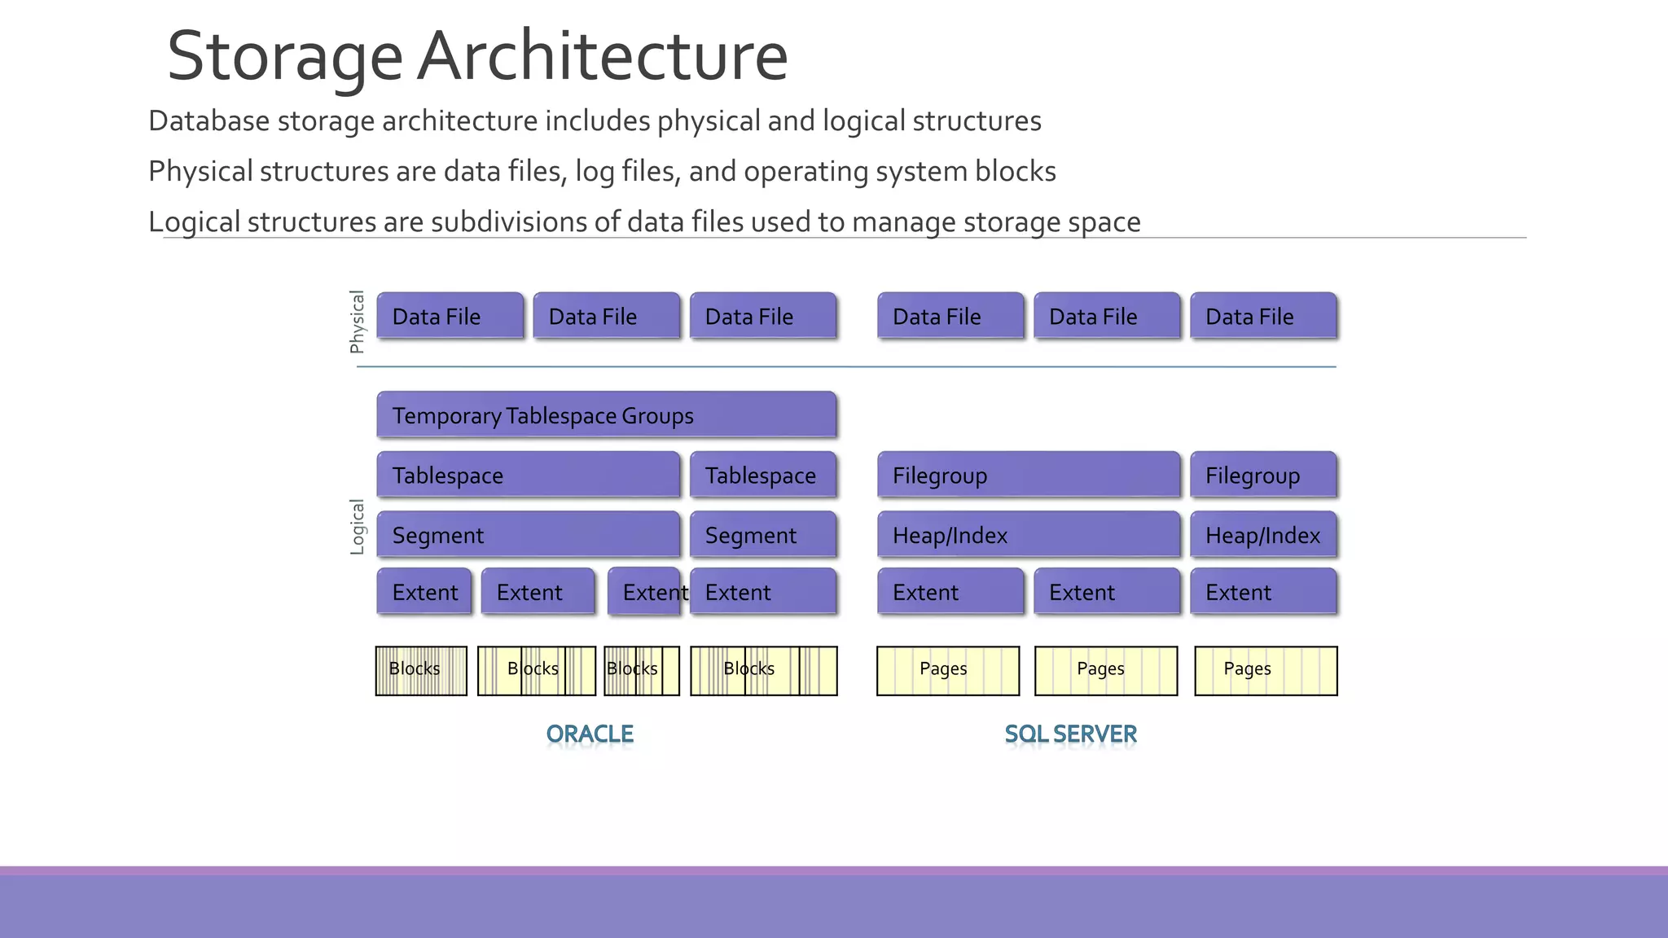
Task: Click the last Pages rectangle on the right
Action: tap(1266, 671)
